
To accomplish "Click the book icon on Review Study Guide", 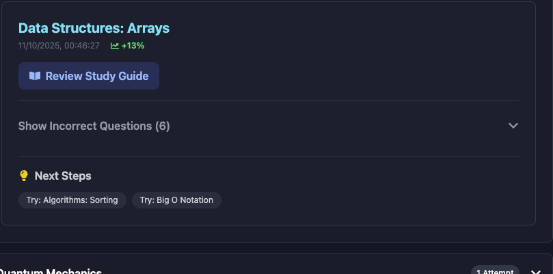I will [35, 76].
